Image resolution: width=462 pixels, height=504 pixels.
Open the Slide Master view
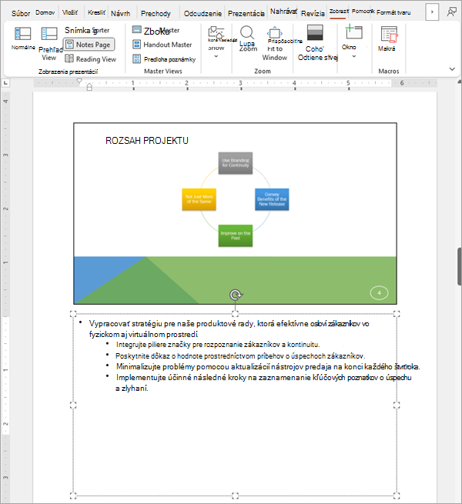click(x=156, y=31)
